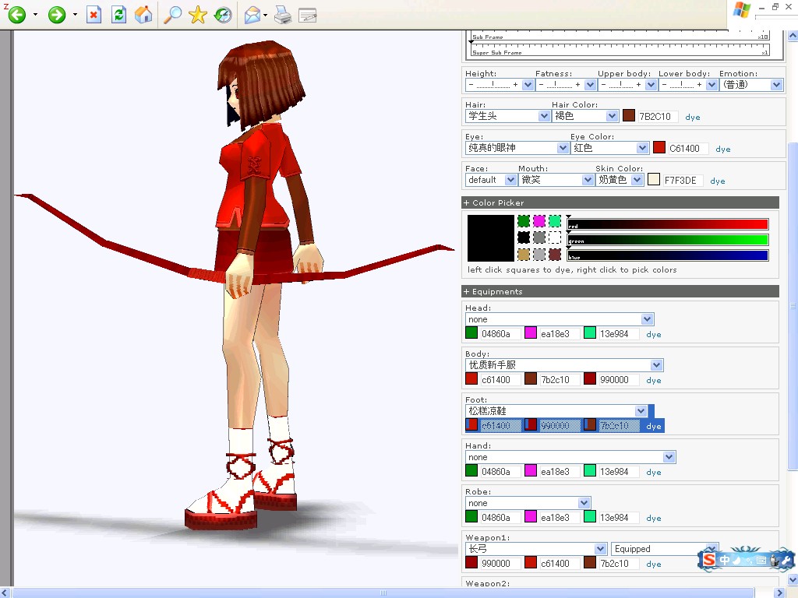
Task: Click the magenta square in Color Picker
Action: point(539,221)
